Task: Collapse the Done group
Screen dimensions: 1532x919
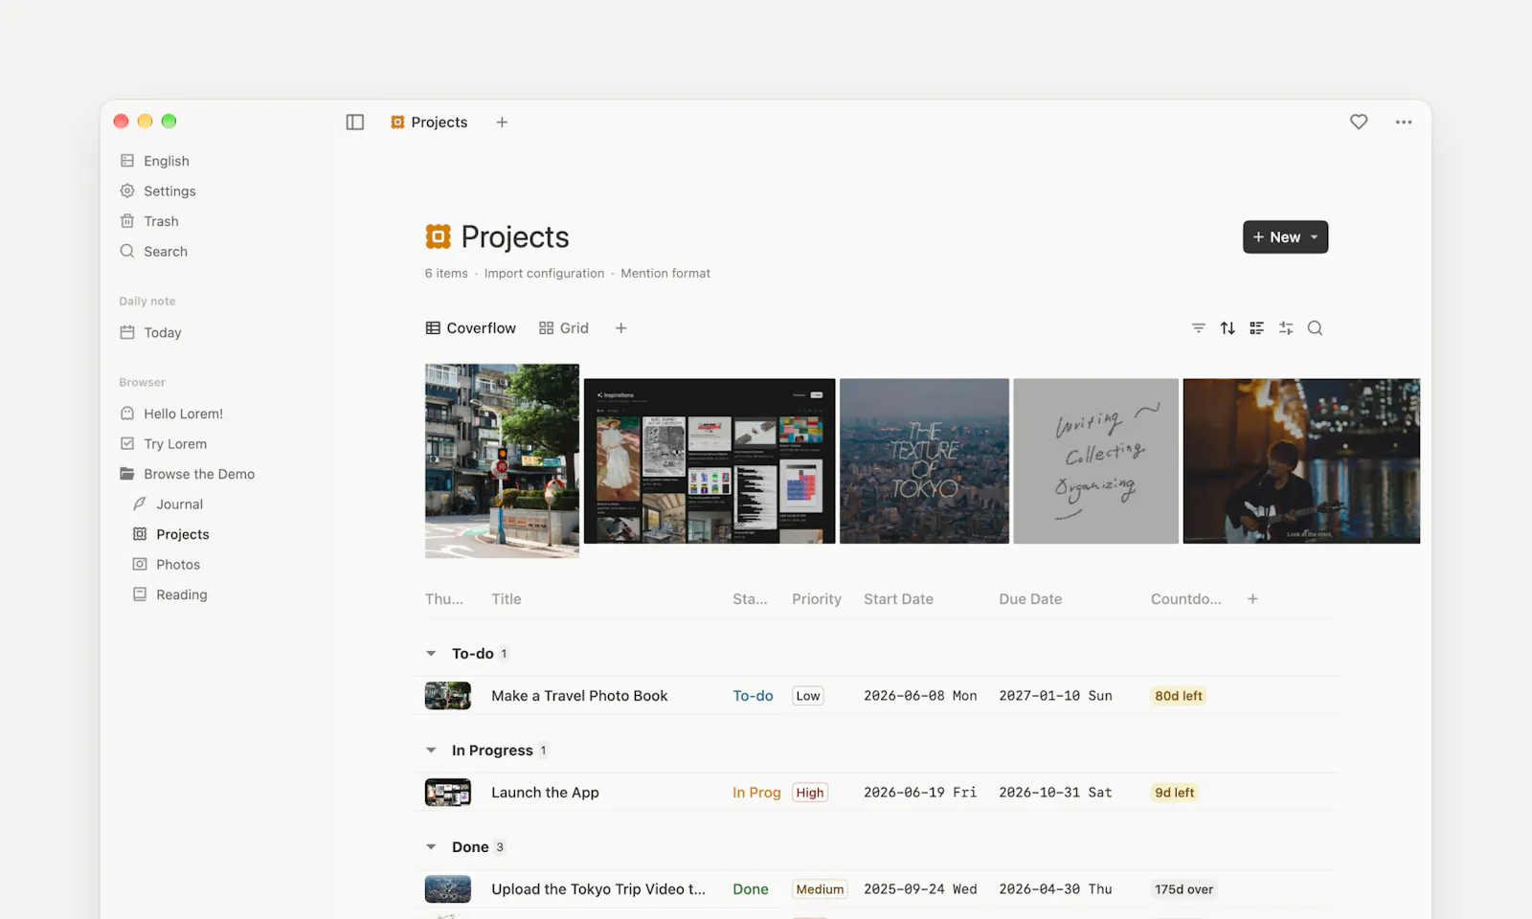Action: [431, 847]
